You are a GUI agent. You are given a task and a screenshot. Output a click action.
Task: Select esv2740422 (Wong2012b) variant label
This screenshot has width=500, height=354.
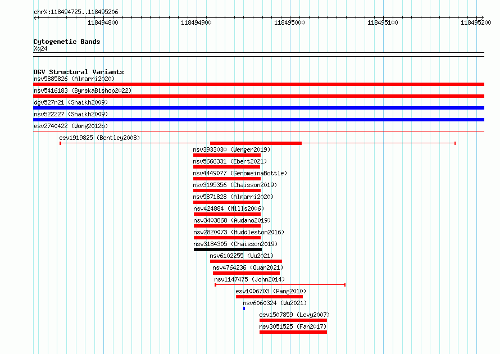pos(71,126)
